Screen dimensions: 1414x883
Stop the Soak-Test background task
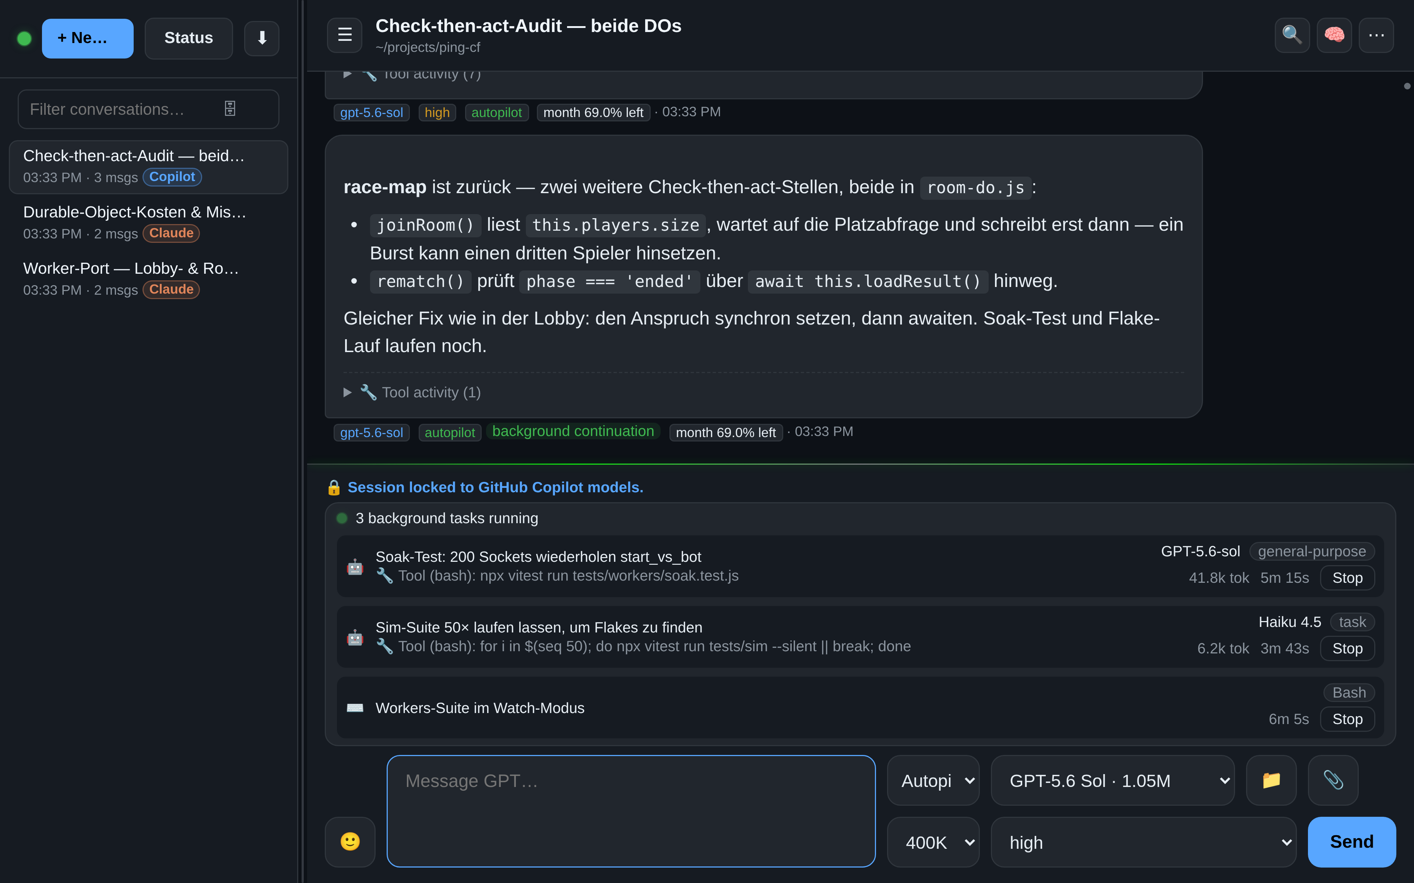pos(1347,578)
